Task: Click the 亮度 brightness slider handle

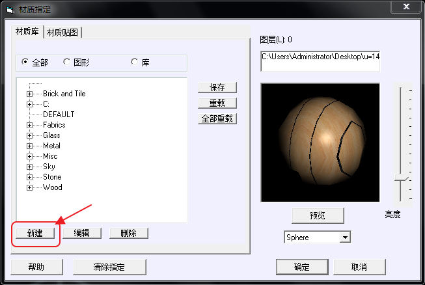Action: pos(405,178)
